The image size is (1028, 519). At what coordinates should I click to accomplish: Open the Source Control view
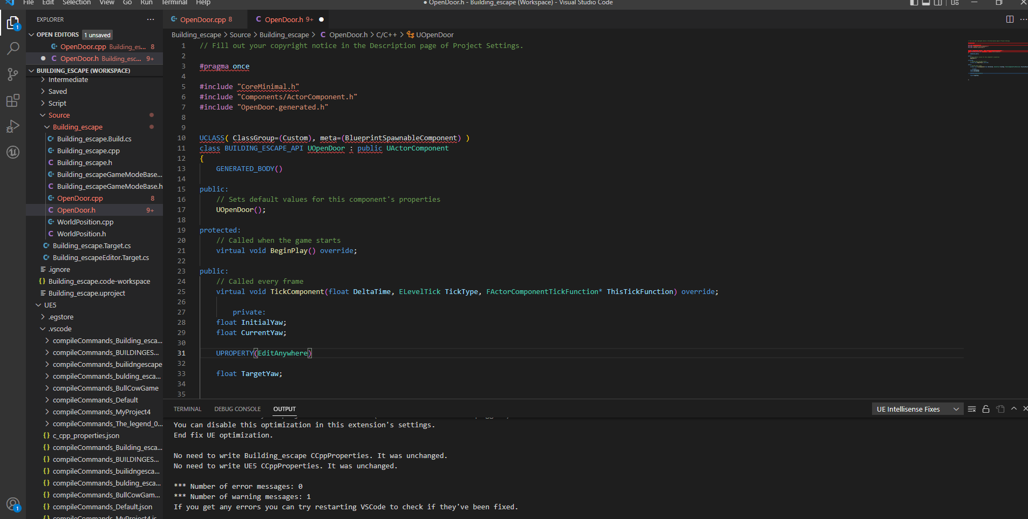13,74
